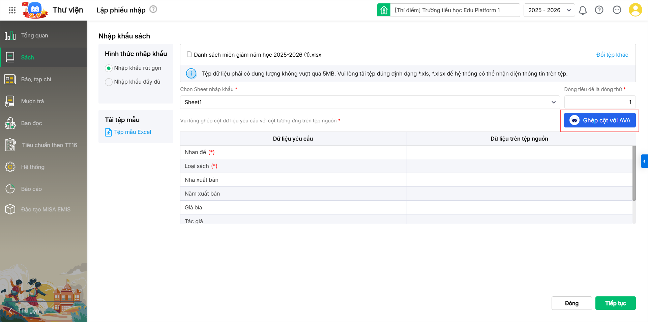Open the chat messages icon

[617, 10]
